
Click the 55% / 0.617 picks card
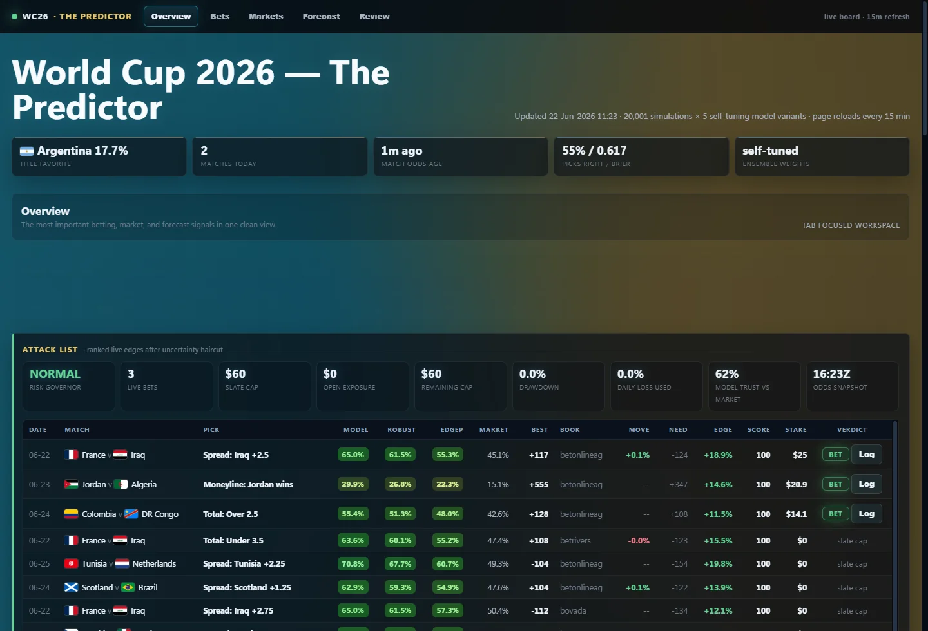641,156
